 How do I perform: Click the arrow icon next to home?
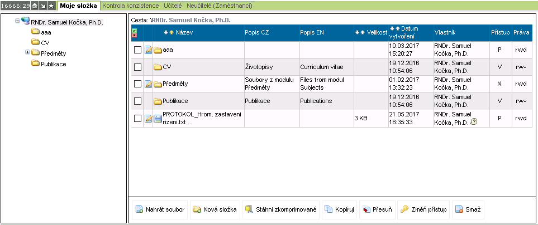[x=43, y=6]
